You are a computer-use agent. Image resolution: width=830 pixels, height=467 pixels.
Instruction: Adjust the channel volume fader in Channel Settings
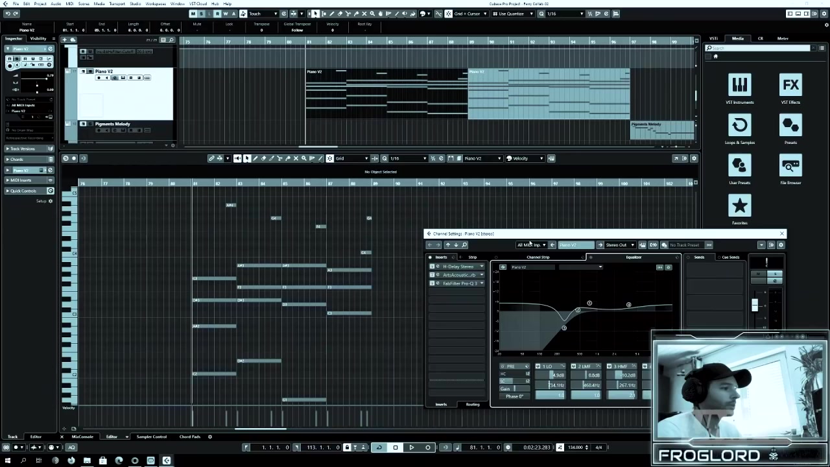click(755, 305)
